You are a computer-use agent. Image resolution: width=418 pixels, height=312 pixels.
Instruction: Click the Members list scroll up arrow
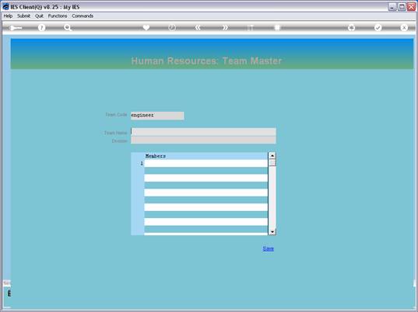click(272, 156)
